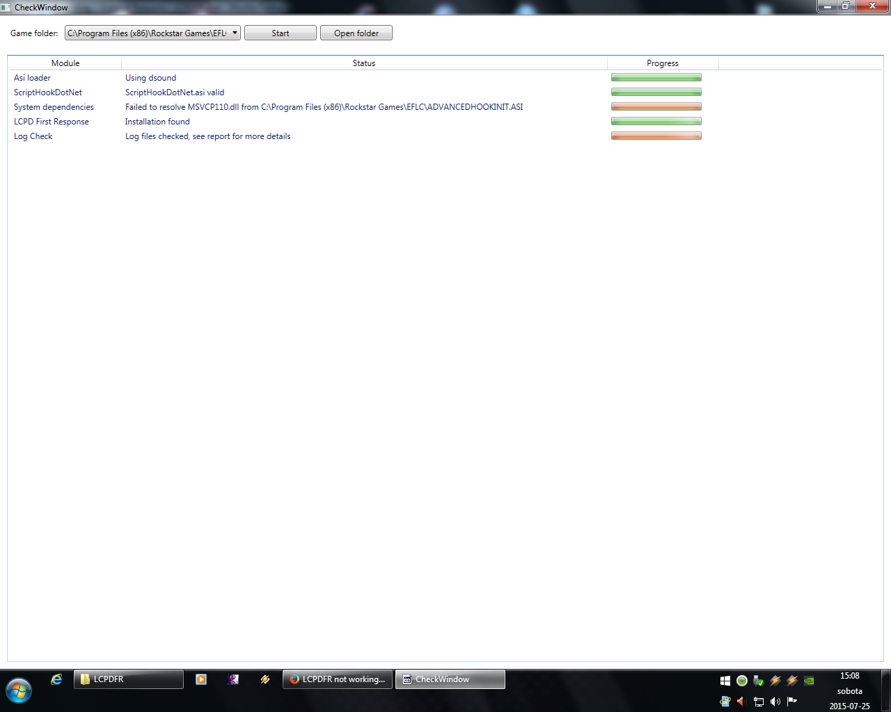The height and width of the screenshot is (712, 891).
Task: Switch to the LCPDFR folder taskbar window
Action: pos(129,679)
